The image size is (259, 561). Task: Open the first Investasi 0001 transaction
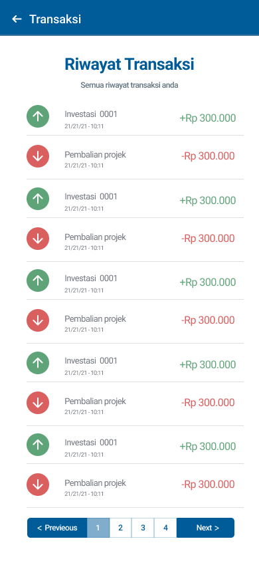pyautogui.click(x=135, y=118)
